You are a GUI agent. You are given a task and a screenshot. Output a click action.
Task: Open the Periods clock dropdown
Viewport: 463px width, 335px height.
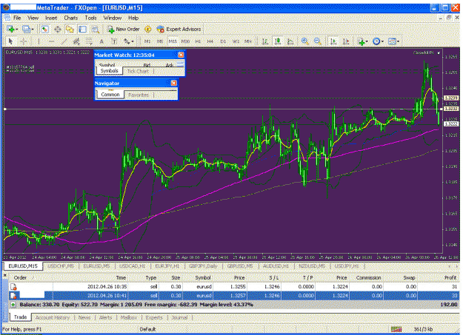click(x=378, y=41)
